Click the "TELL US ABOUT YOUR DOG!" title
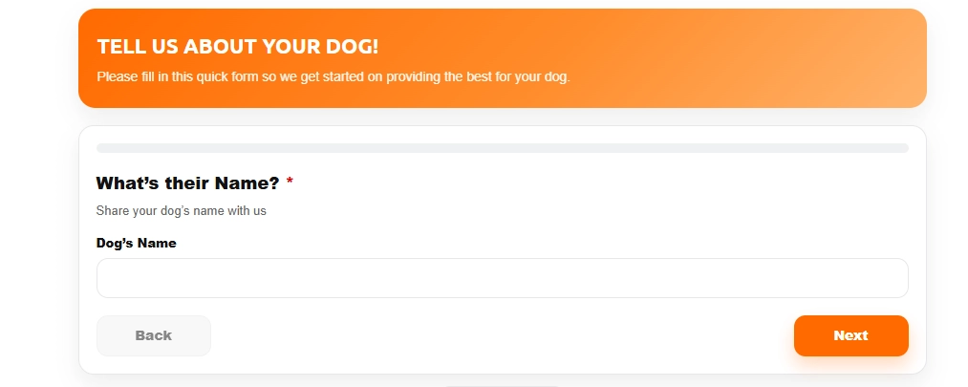Screen dimensions: 968x387 pyautogui.click(x=238, y=47)
